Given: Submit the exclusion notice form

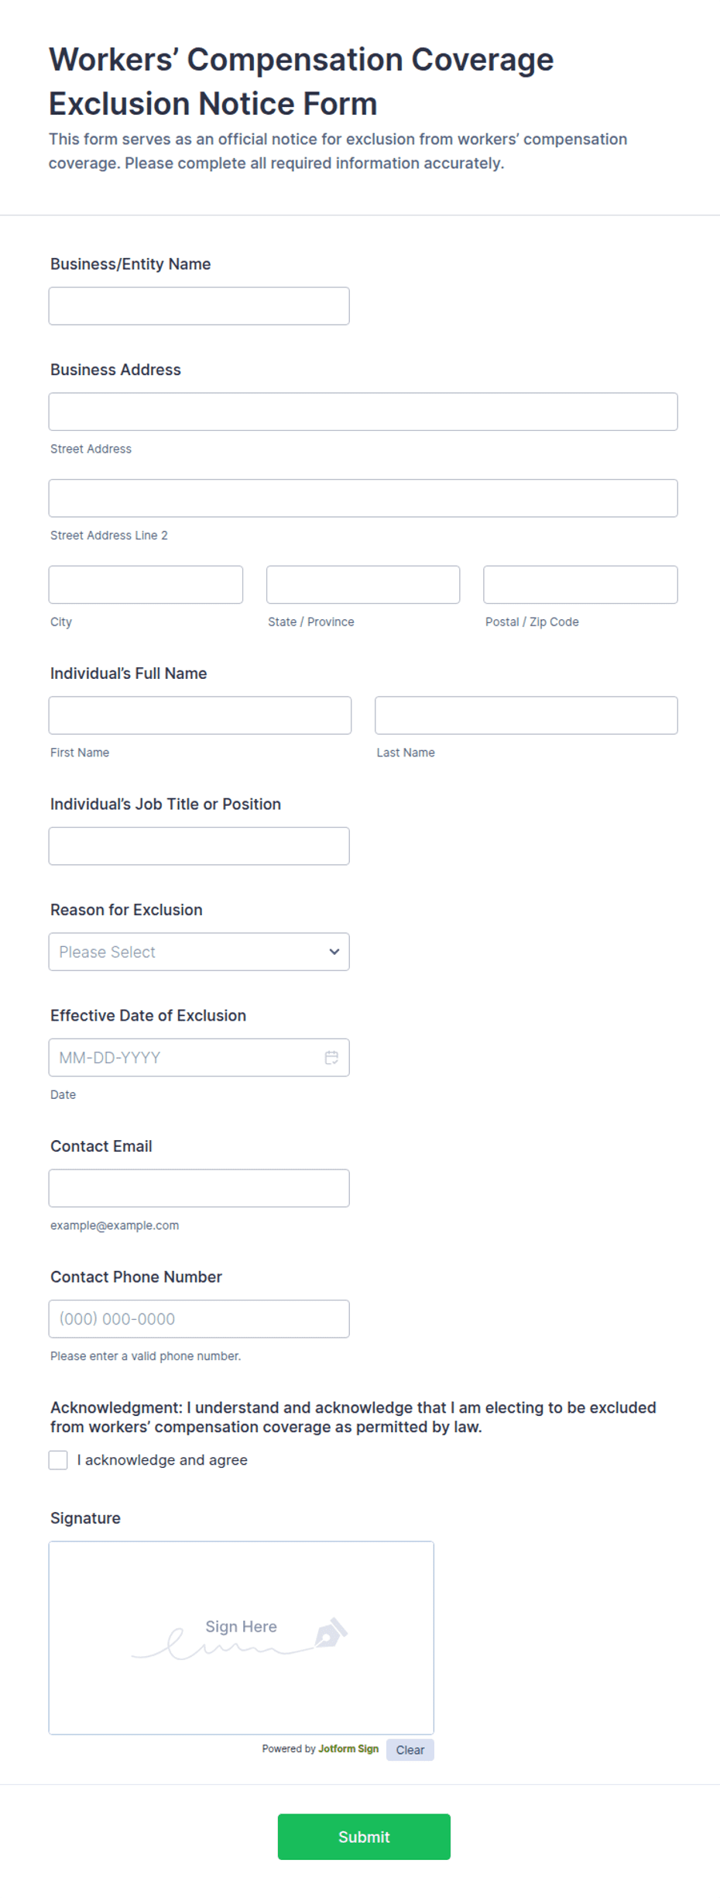Looking at the screenshot, I should click(x=364, y=1837).
